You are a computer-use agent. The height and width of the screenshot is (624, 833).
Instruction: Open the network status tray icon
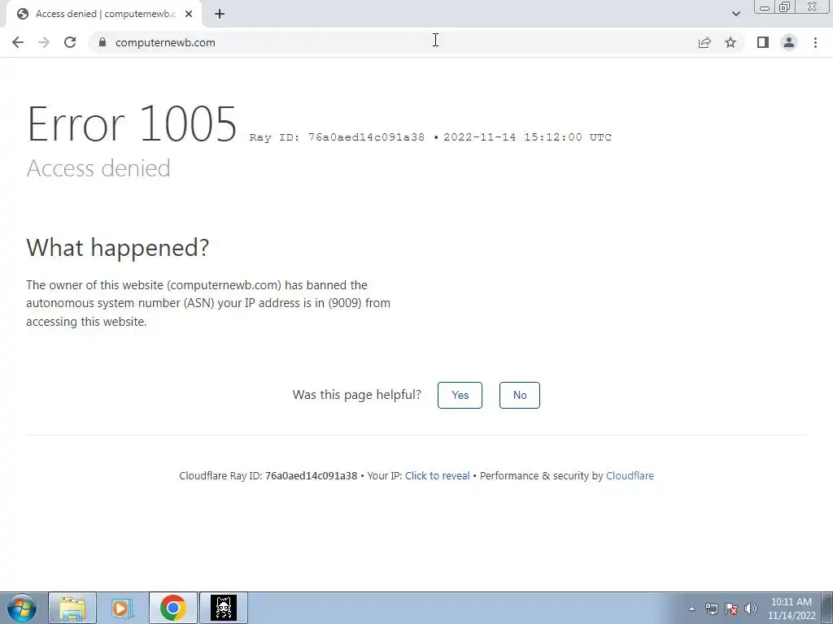[711, 609]
